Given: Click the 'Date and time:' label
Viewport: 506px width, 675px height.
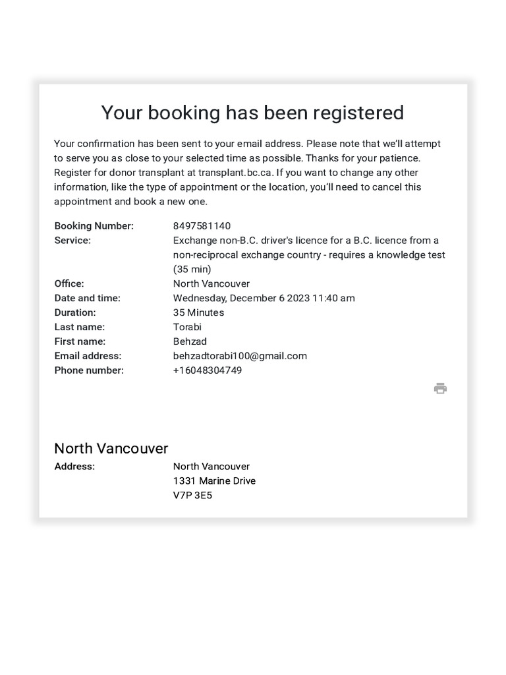Looking at the screenshot, I should (x=87, y=298).
